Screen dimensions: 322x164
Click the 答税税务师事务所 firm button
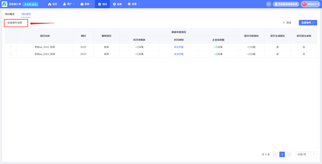[x=286, y=4]
